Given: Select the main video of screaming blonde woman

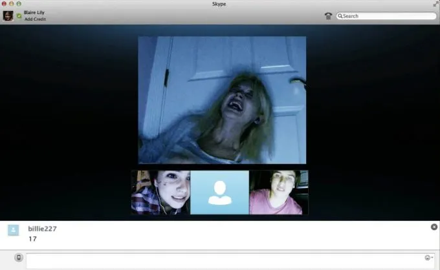Looking at the screenshot, I should (x=222, y=100).
